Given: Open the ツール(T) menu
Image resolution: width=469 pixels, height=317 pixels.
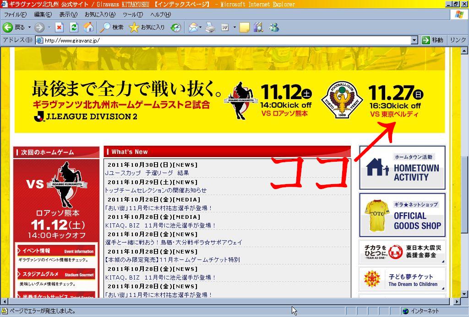Looking at the screenshot, I should (x=133, y=14).
